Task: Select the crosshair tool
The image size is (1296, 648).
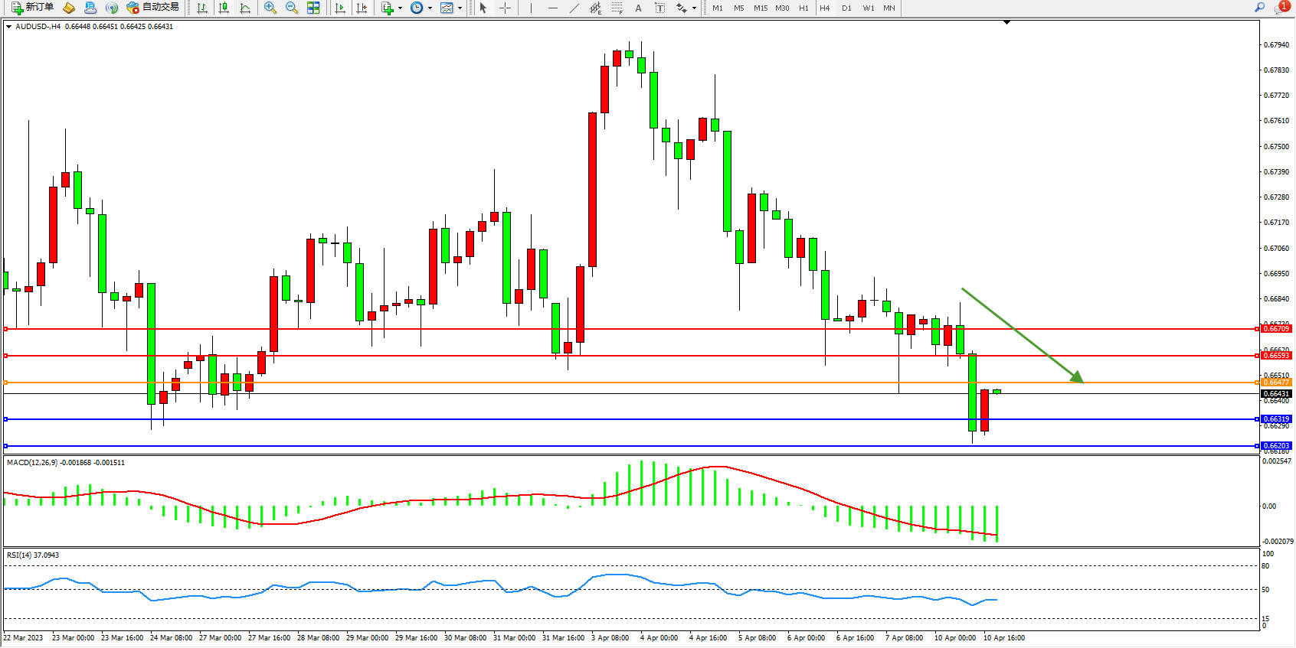Action: tap(506, 8)
